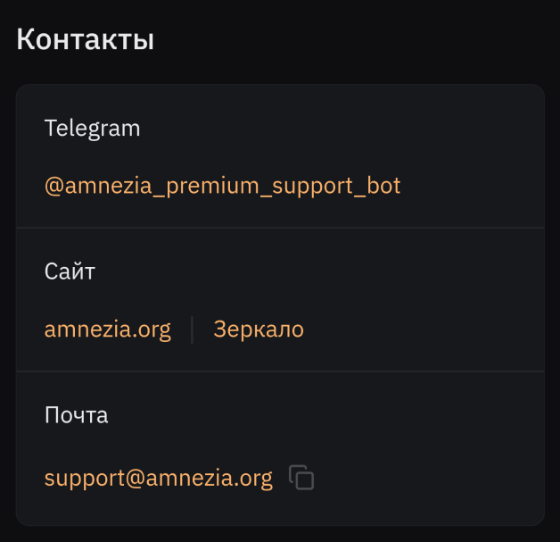Click the '@' at the start of the Telegram handle

(53, 186)
